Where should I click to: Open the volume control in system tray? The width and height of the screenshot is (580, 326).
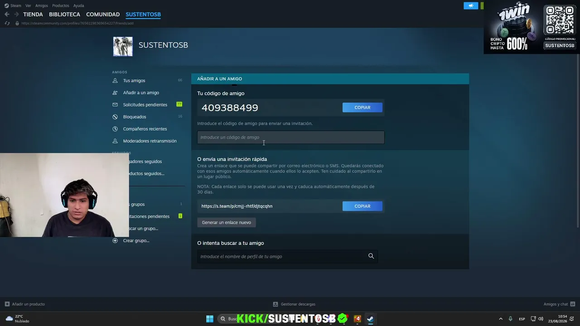(541, 319)
